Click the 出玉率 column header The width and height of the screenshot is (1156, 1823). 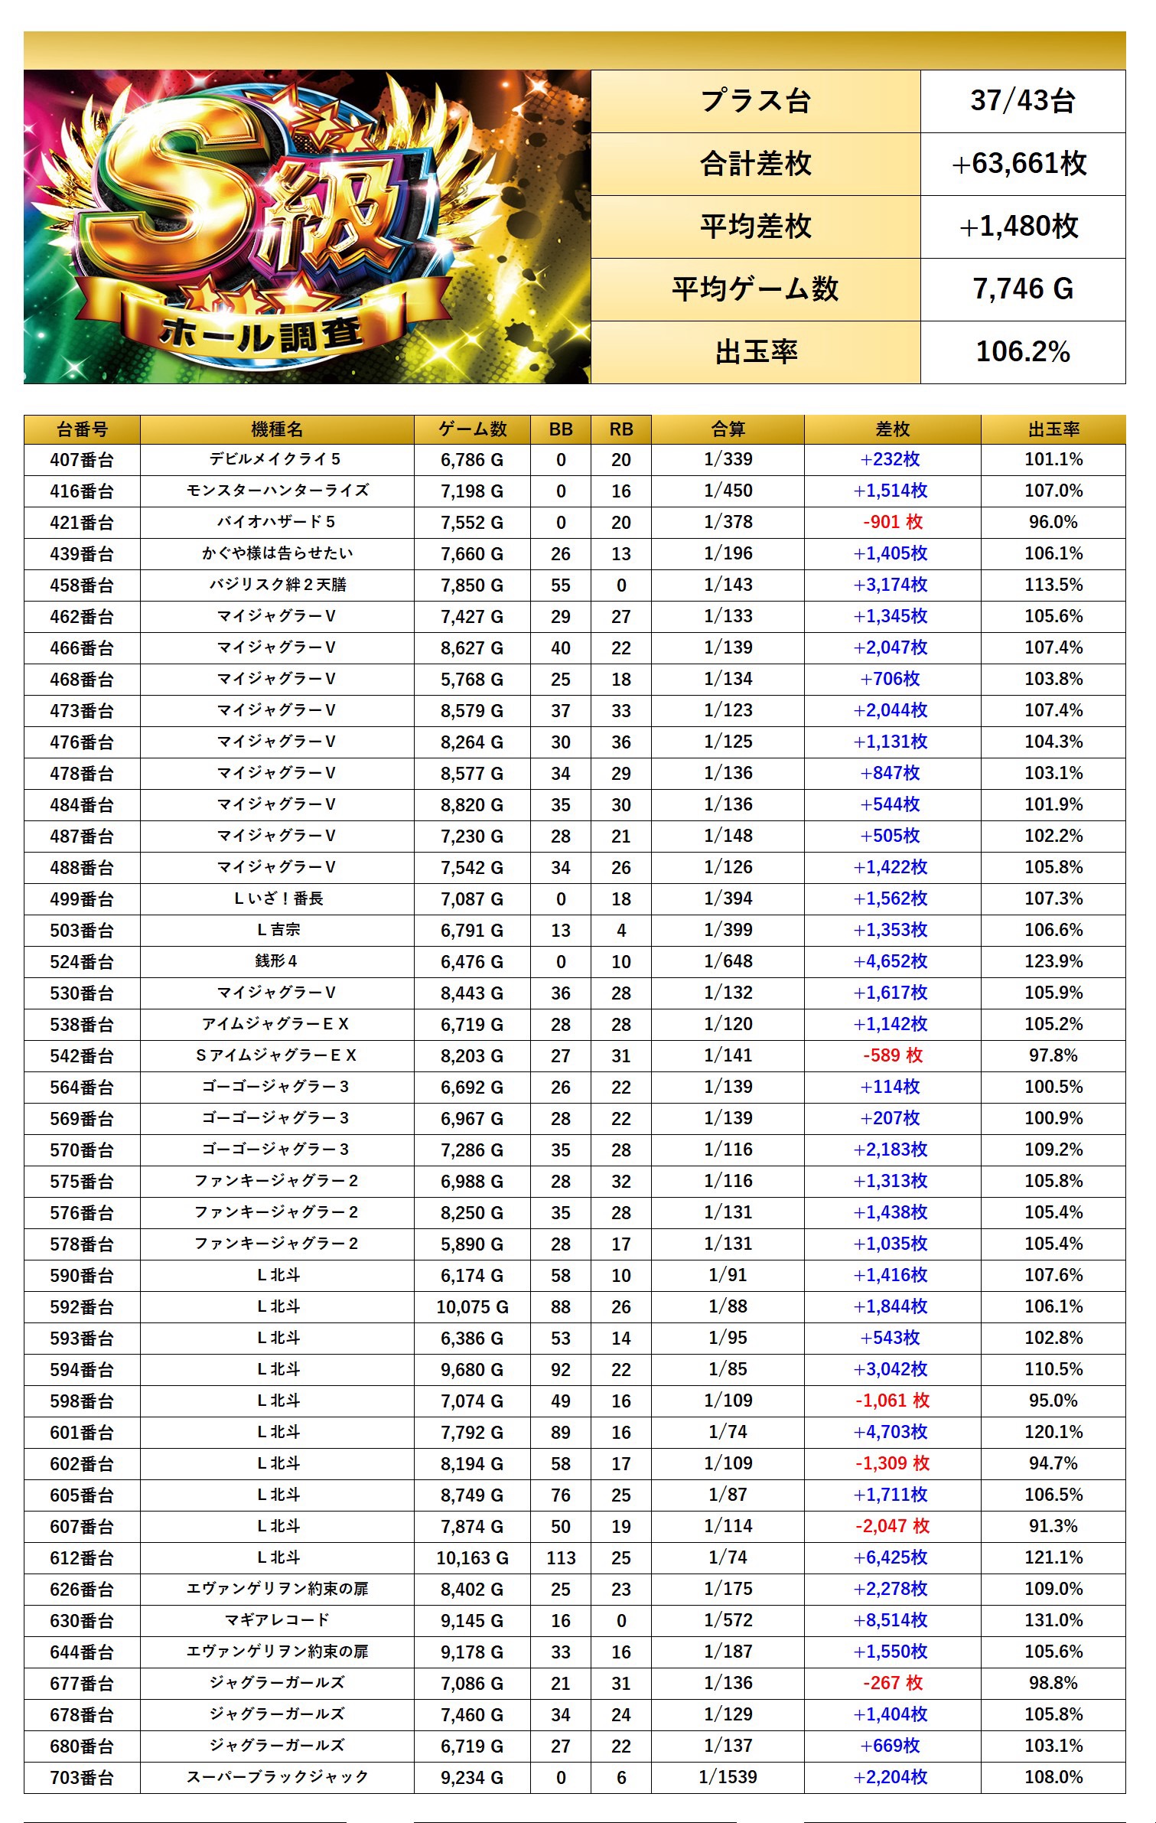pos(1053,429)
